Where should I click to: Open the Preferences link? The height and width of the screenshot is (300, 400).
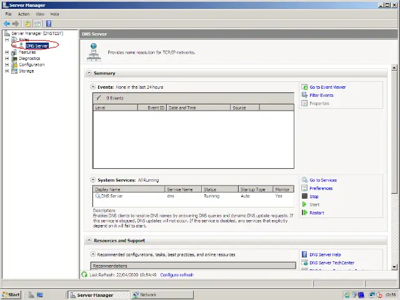321,188
